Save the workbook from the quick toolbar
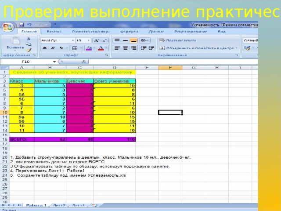 click(22, 25)
